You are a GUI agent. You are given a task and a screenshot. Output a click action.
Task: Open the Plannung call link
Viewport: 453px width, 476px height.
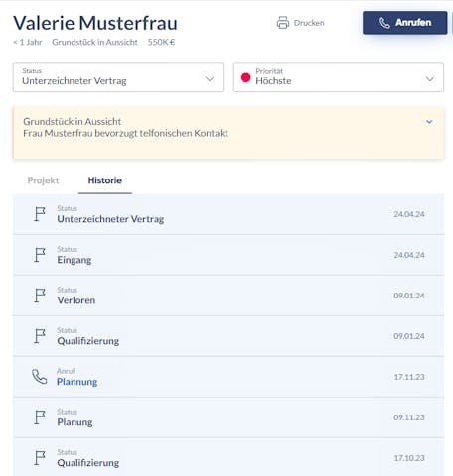click(77, 382)
